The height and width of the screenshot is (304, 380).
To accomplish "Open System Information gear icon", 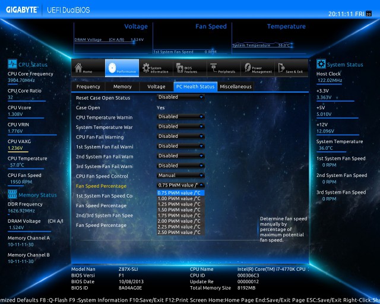I will (x=146, y=68).
